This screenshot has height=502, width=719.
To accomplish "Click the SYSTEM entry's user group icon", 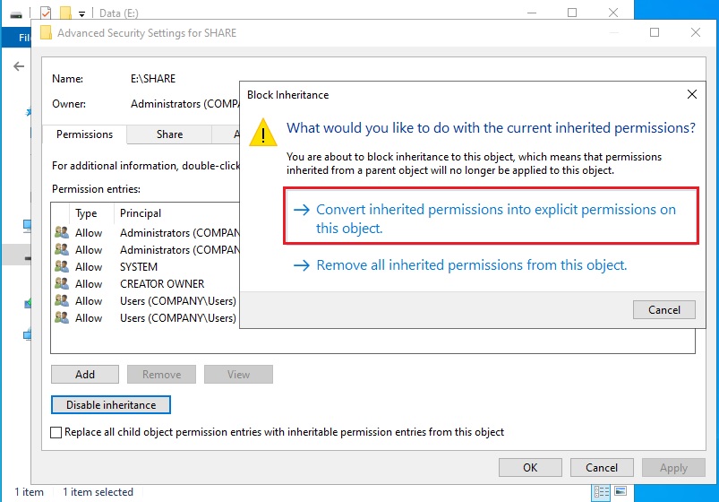I will click(x=62, y=266).
